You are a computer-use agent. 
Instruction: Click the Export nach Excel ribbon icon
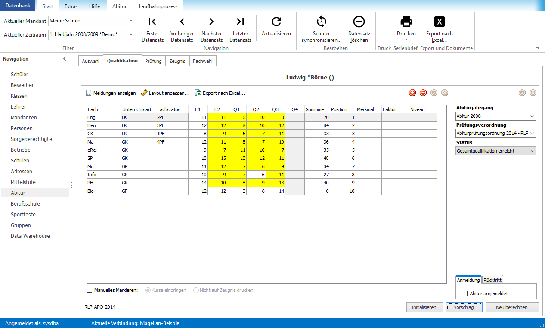click(440, 22)
